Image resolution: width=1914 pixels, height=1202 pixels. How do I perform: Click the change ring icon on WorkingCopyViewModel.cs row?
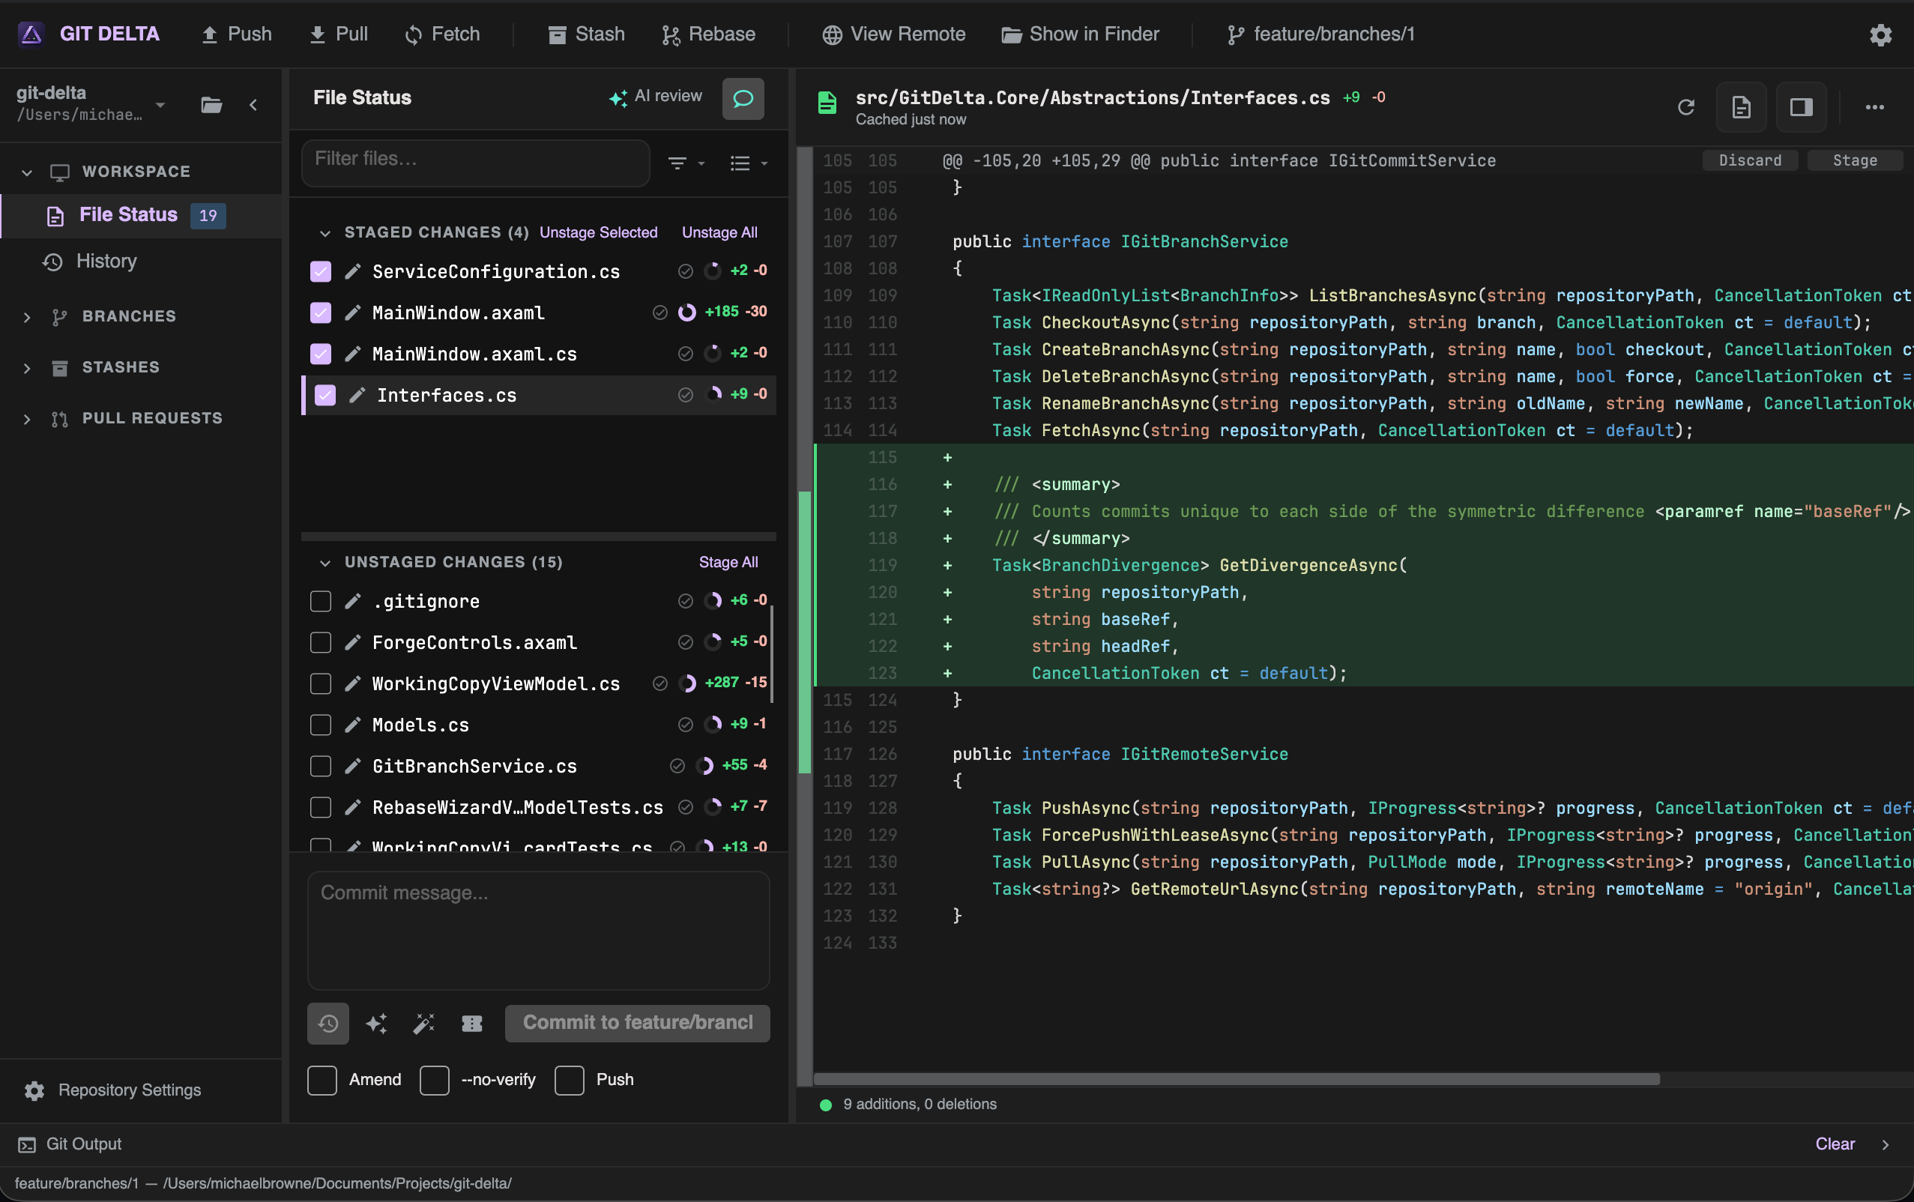tap(687, 683)
